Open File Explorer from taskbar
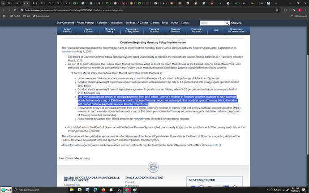Screen dimensions: 309x193 click(72, 190)
